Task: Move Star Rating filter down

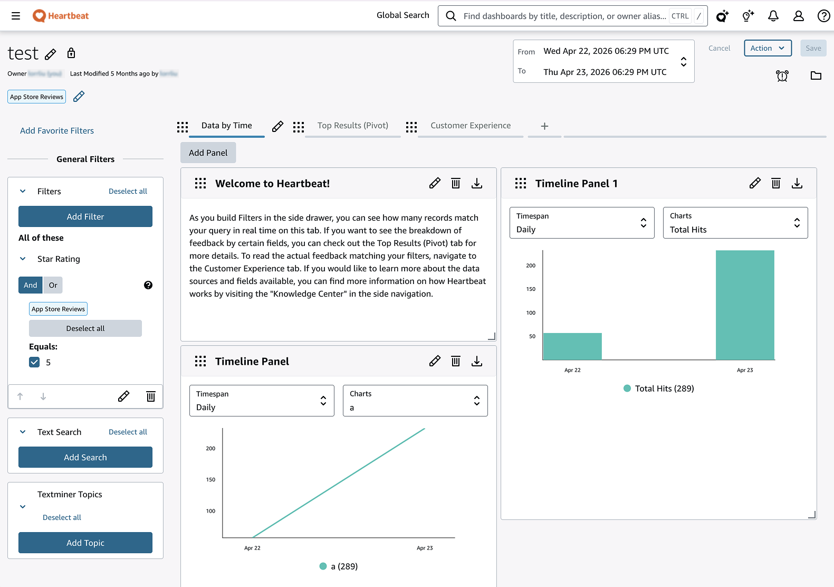Action: [43, 396]
